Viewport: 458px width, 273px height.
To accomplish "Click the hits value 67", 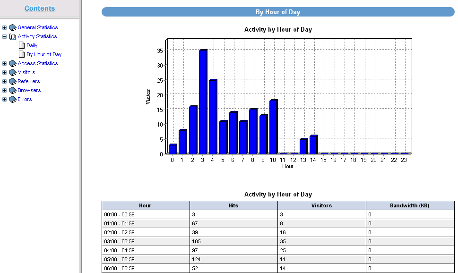I will [x=195, y=224].
